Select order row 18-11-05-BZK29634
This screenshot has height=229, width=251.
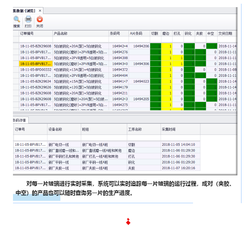point(35,82)
